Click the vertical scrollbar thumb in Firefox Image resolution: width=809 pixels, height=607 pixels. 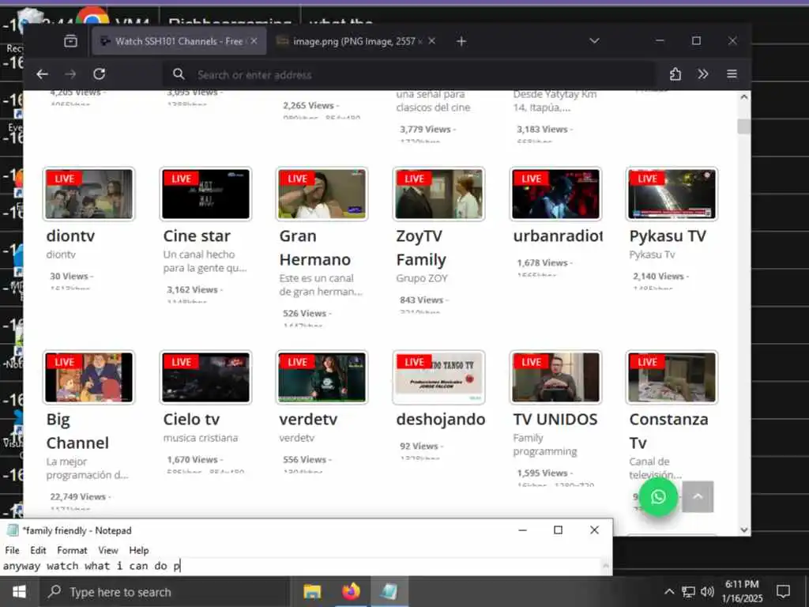tap(743, 126)
